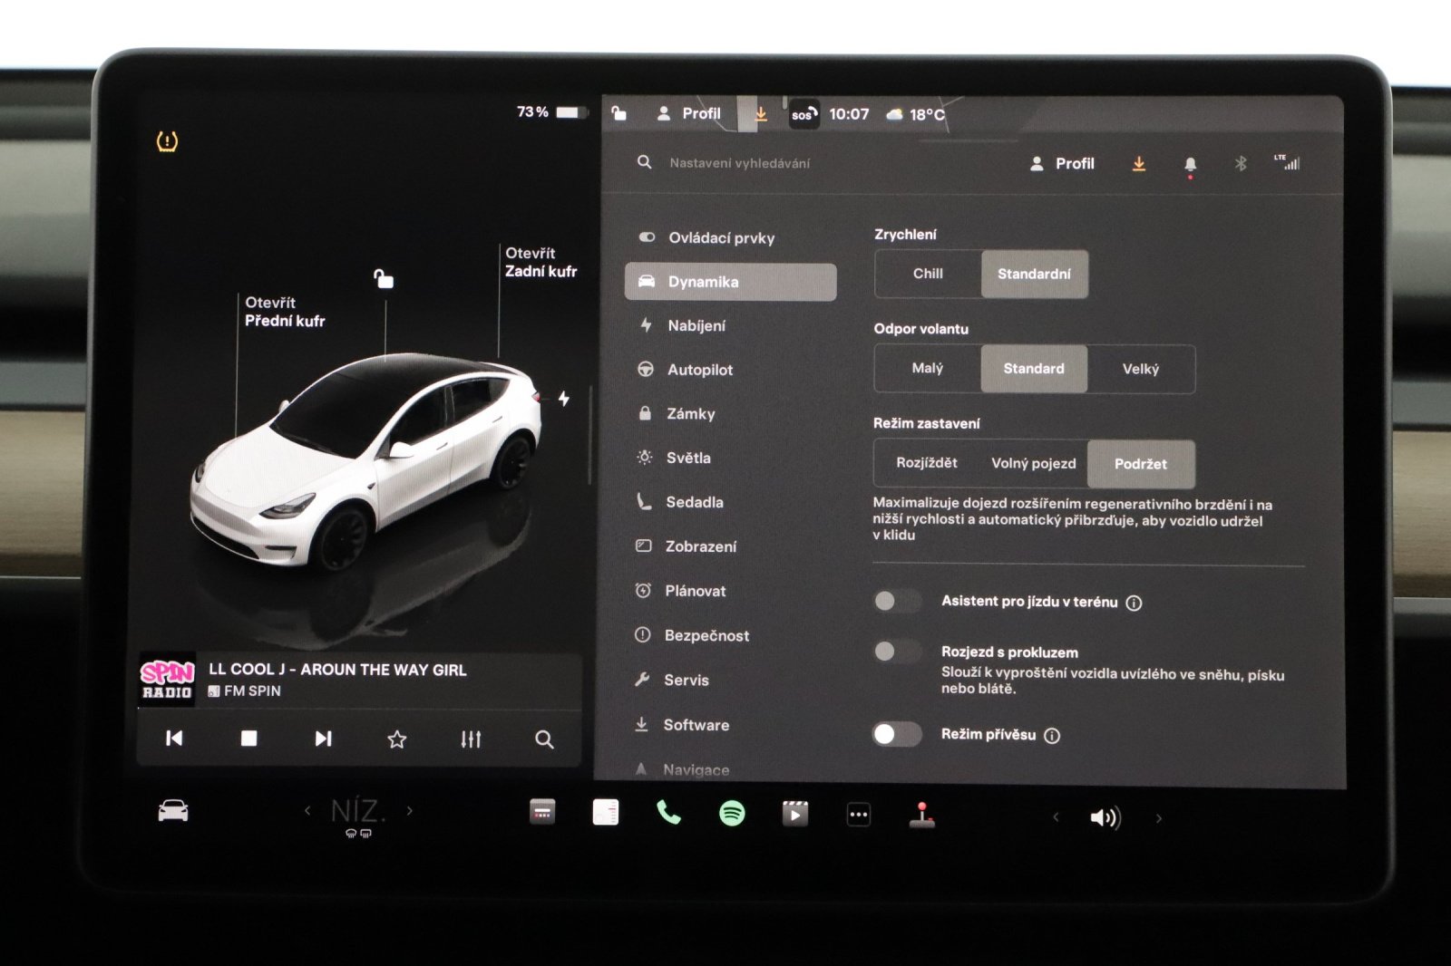Decrease fan setting with the left arrow by NÍZ.
Screen dimensions: 1451x966
tap(307, 810)
